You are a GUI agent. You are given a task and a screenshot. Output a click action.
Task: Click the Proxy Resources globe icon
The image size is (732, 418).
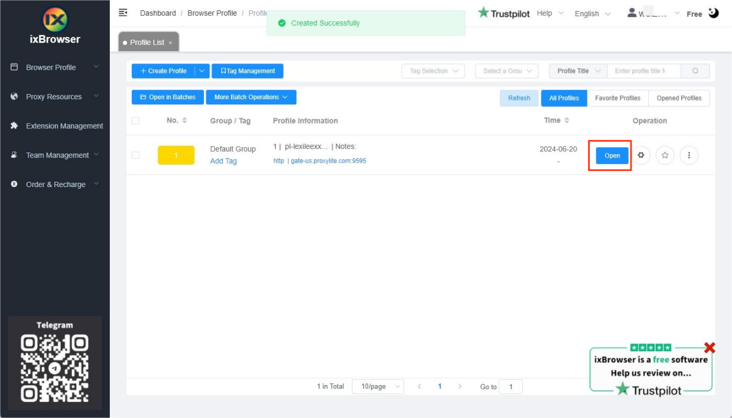(x=14, y=96)
